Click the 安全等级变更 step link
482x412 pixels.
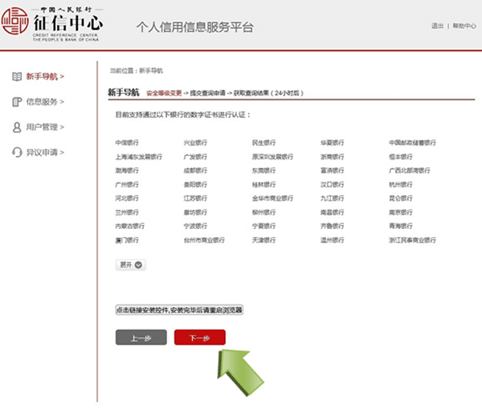[x=164, y=93]
